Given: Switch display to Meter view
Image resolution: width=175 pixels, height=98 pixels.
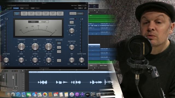Looking at the screenshot, I should point(33,22).
